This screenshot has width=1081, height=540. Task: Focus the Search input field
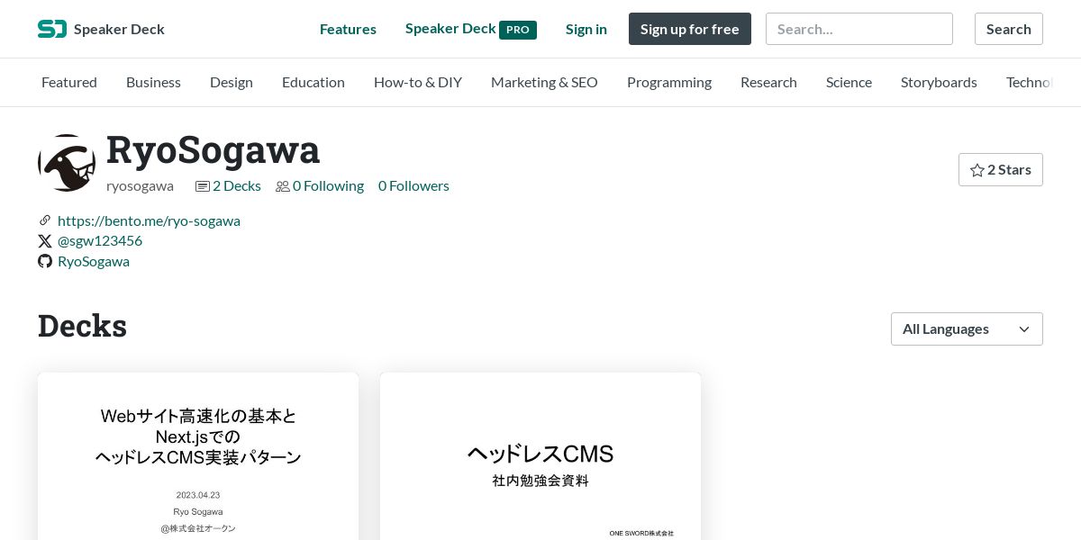[859, 29]
